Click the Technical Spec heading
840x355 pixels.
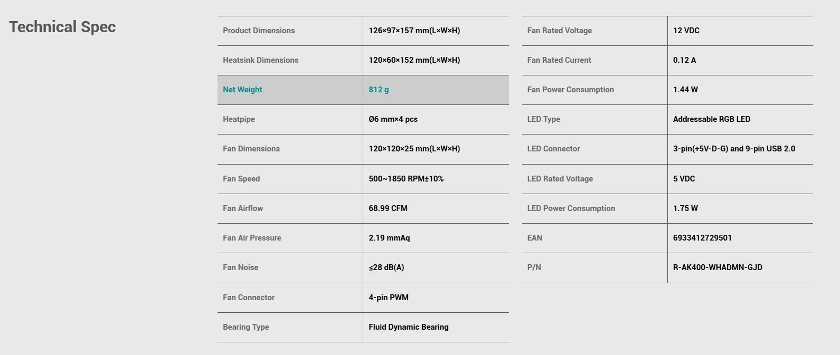click(x=62, y=27)
